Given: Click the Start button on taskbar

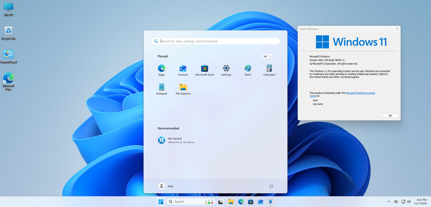Looking at the screenshot, I should [x=161, y=202].
